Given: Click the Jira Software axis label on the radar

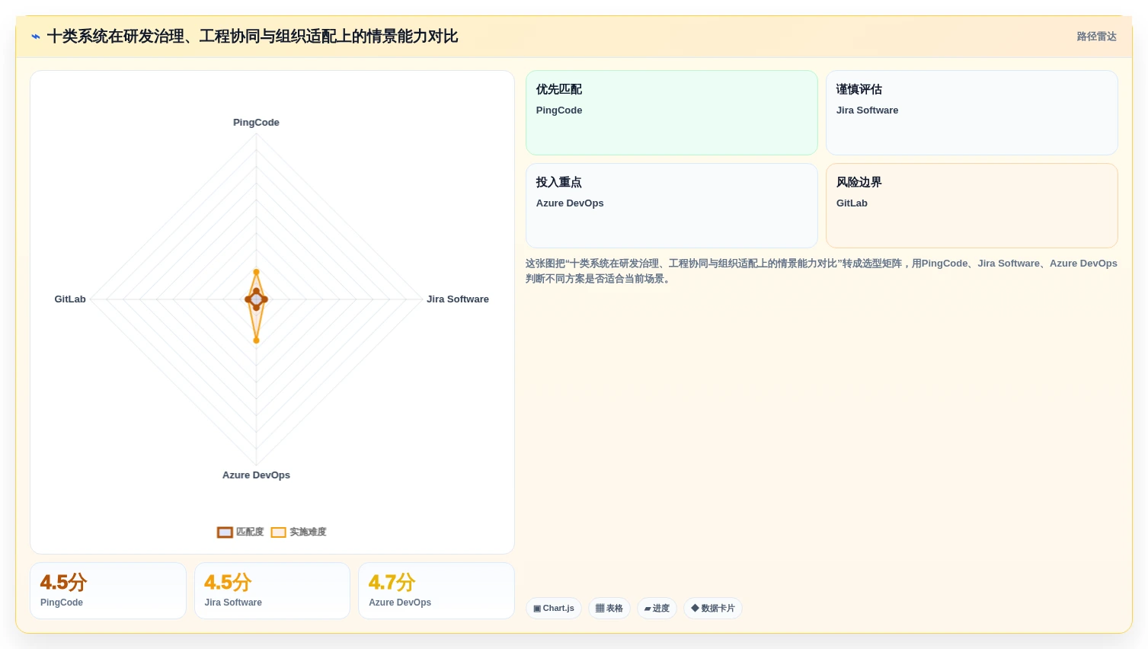Looking at the screenshot, I should 458,299.
